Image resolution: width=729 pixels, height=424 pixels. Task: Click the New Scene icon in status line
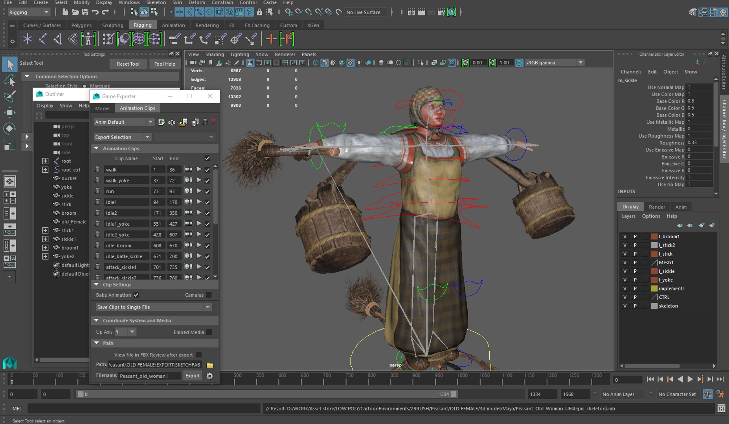[65, 12]
